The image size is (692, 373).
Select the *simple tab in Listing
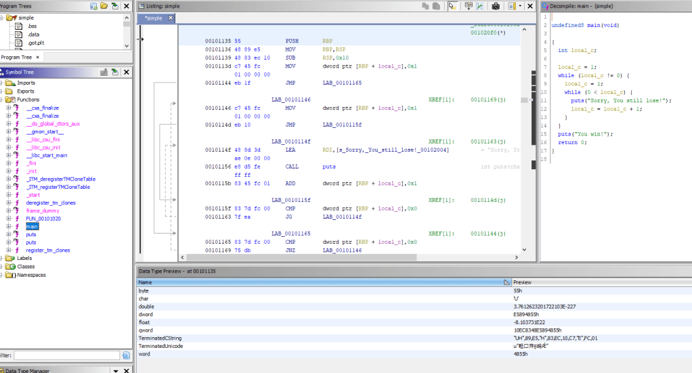pyautogui.click(x=154, y=19)
